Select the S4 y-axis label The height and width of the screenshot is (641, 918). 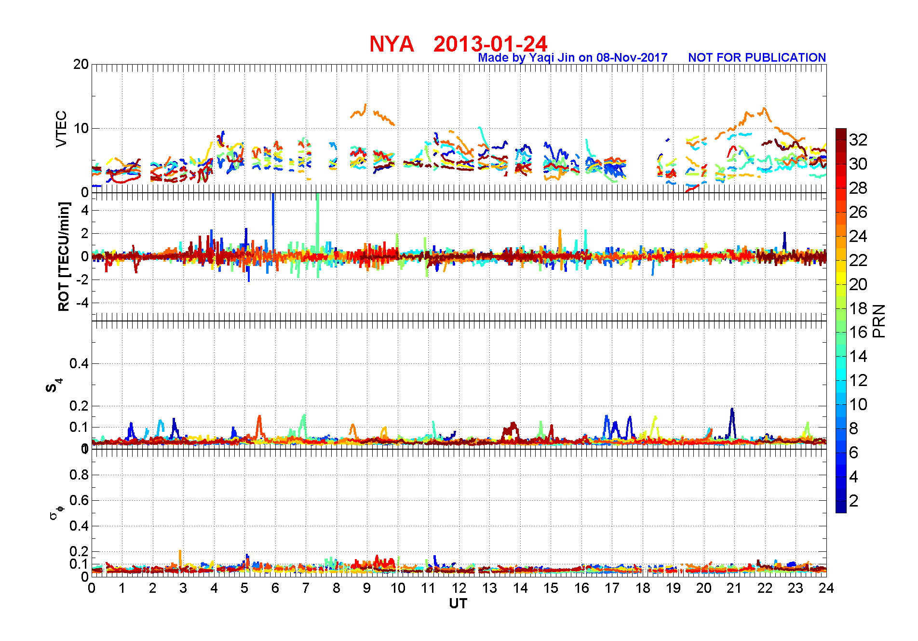pos(54,386)
